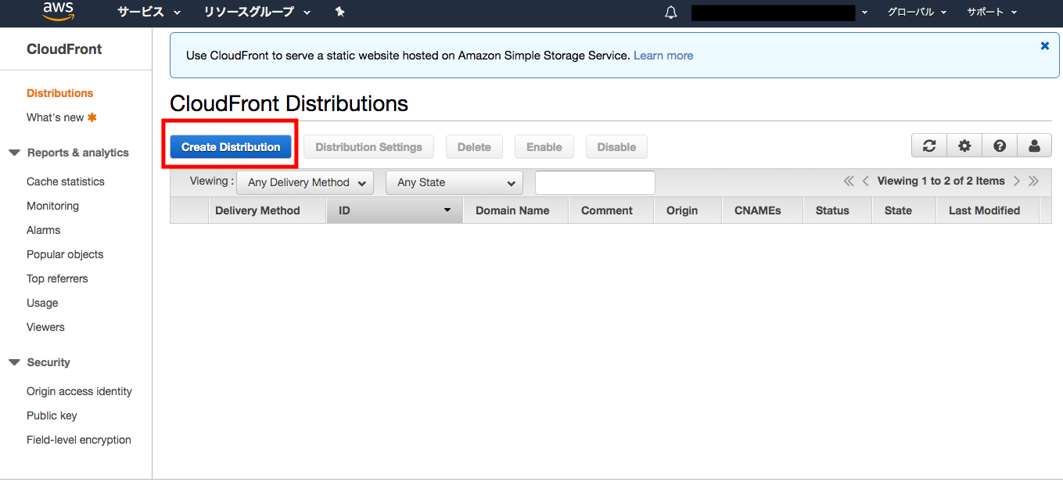This screenshot has width=1063, height=482.
Task: Open help question mark icon
Action: (x=1000, y=146)
